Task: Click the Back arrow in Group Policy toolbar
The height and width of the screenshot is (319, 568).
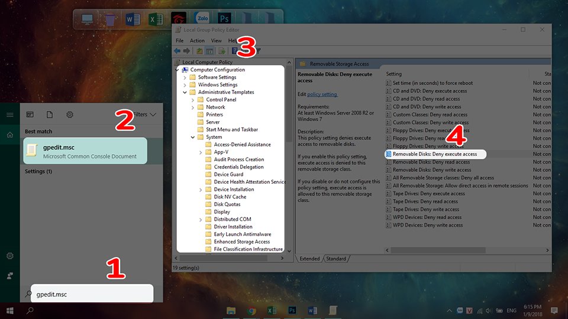Action: pyautogui.click(x=177, y=51)
